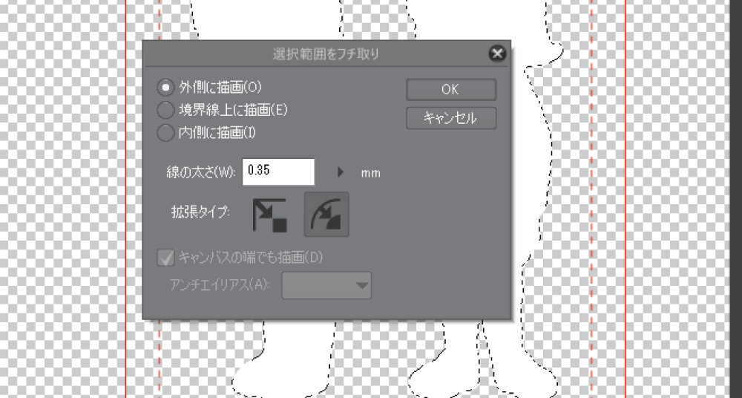Click the mm unit label
The height and width of the screenshot is (398, 742).
point(370,173)
